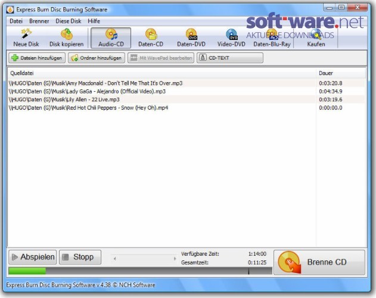Viewport: 376px width, 298px height.
Task: Open the Hilfe menu
Action: [x=94, y=21]
